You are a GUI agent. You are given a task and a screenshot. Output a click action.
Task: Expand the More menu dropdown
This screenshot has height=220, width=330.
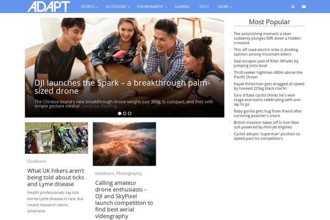tap(225, 7)
